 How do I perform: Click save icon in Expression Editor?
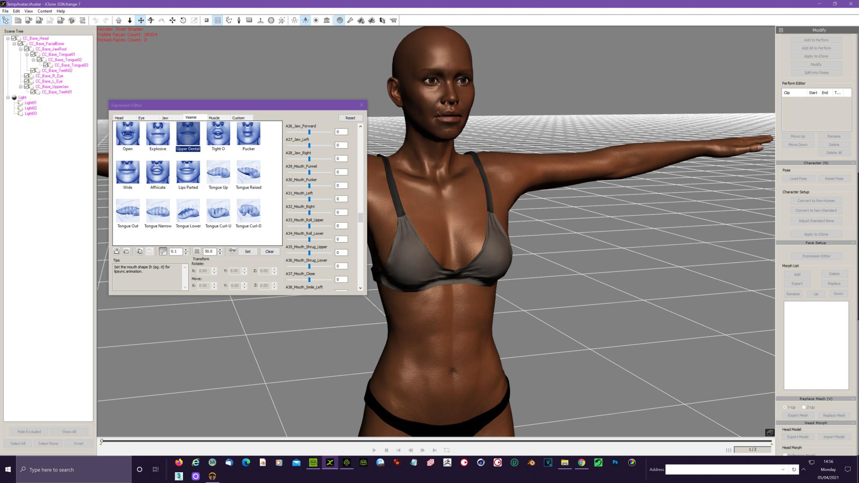(x=116, y=251)
